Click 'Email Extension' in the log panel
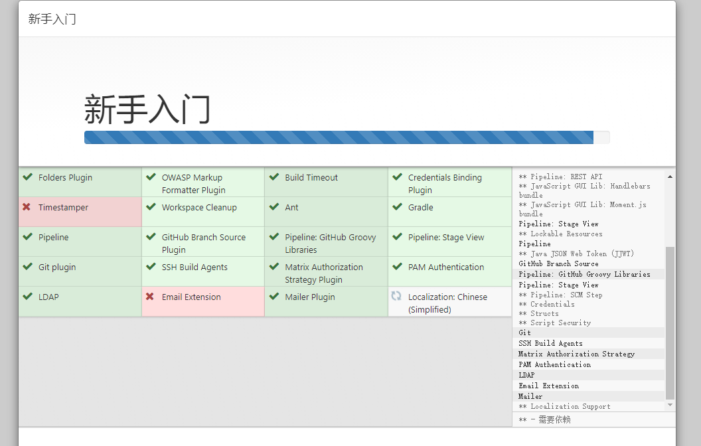Image resolution: width=701 pixels, height=446 pixels. pyautogui.click(x=548, y=386)
